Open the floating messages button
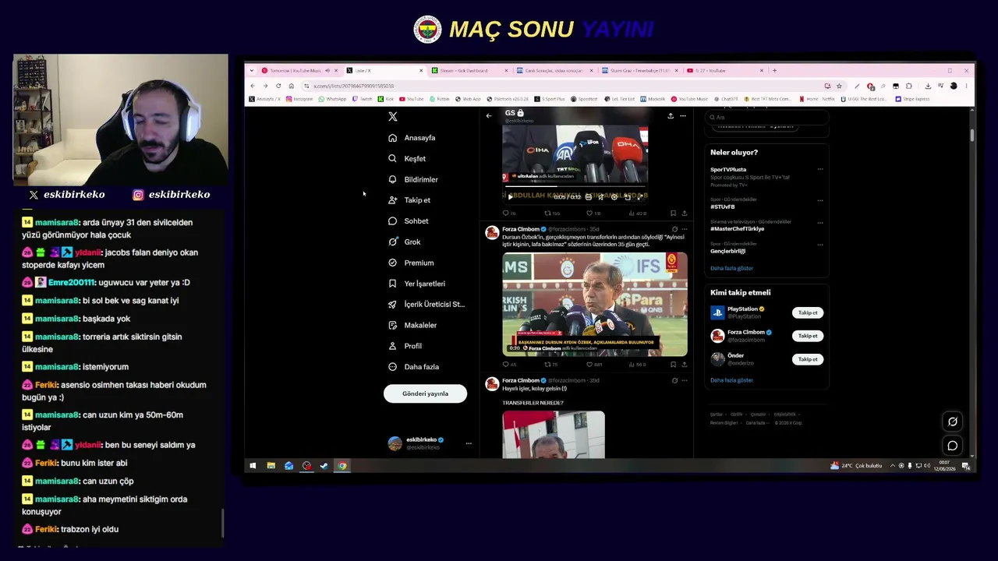This screenshot has height=561, width=998. [x=953, y=446]
